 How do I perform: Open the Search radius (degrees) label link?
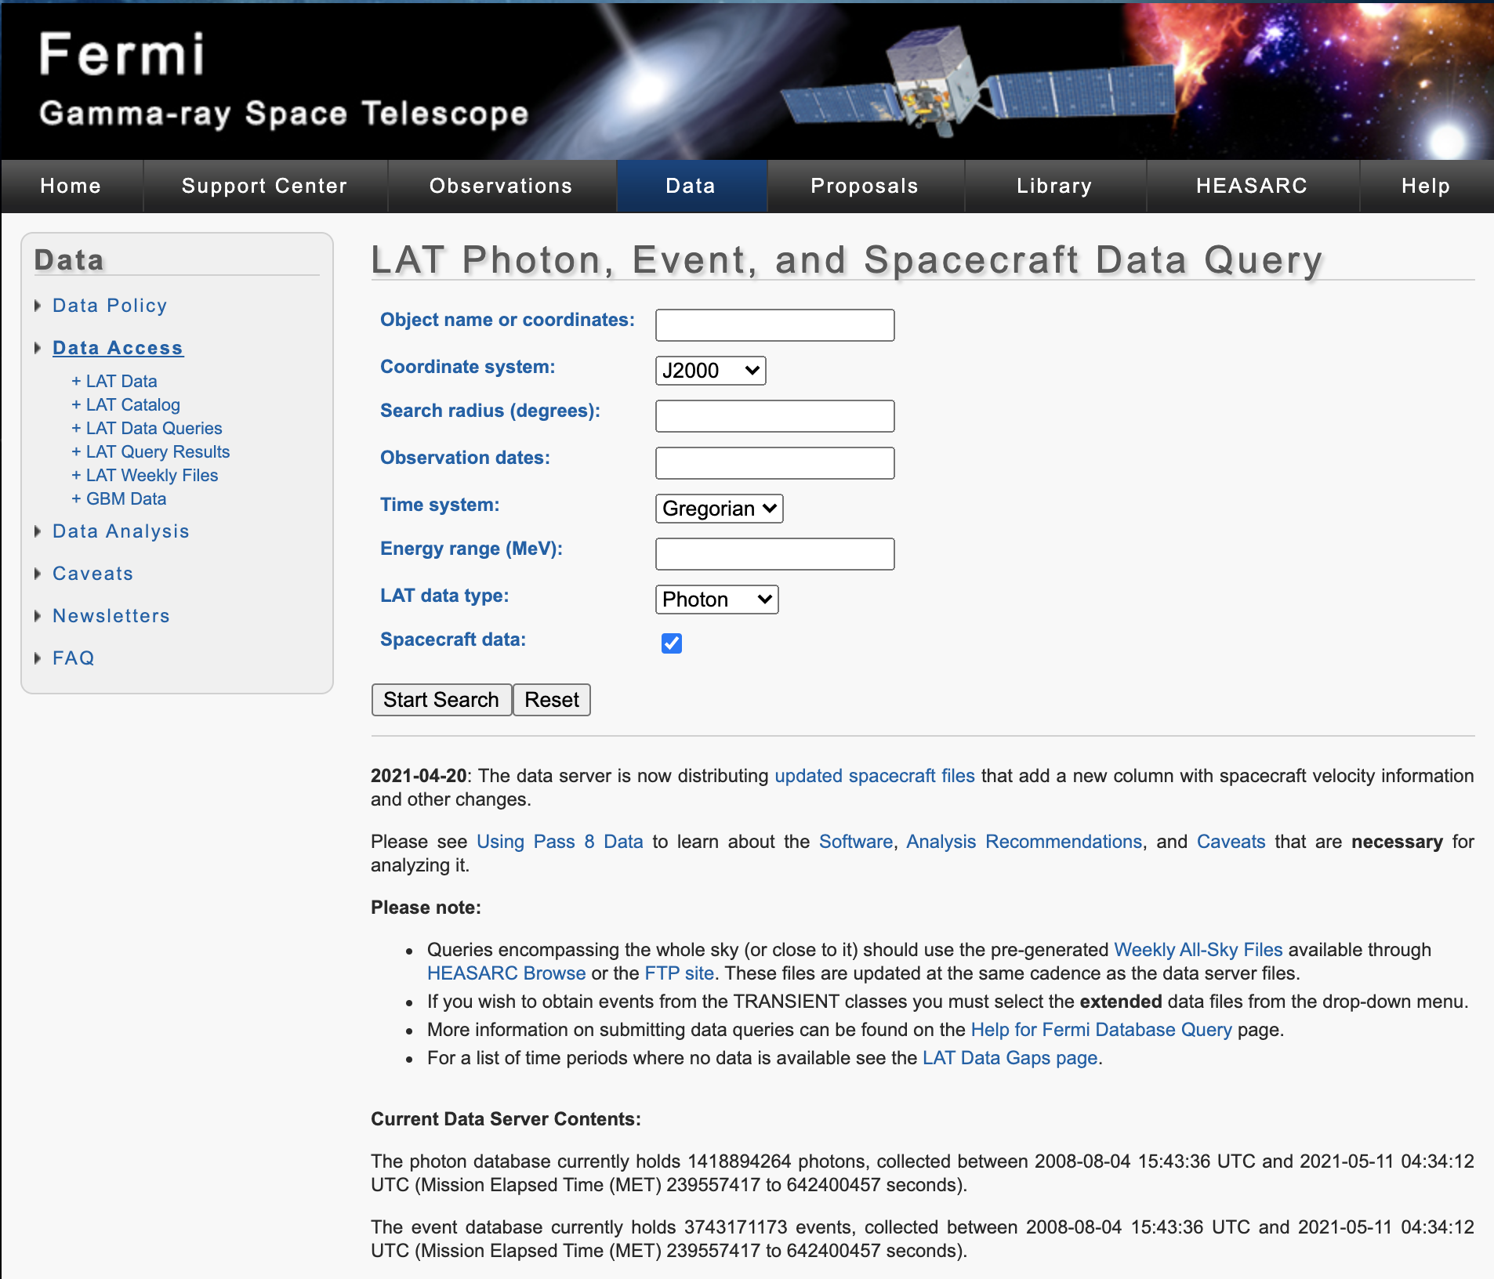point(490,411)
